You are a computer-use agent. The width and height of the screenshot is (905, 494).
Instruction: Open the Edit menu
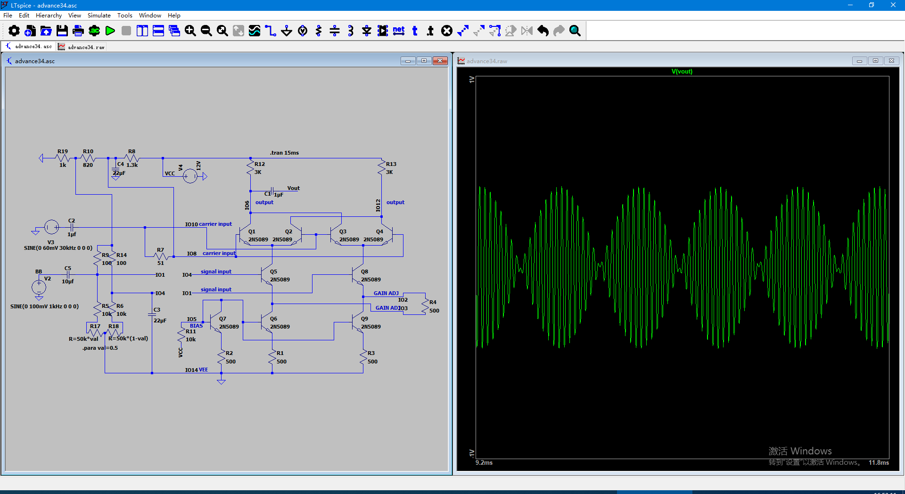tap(24, 16)
